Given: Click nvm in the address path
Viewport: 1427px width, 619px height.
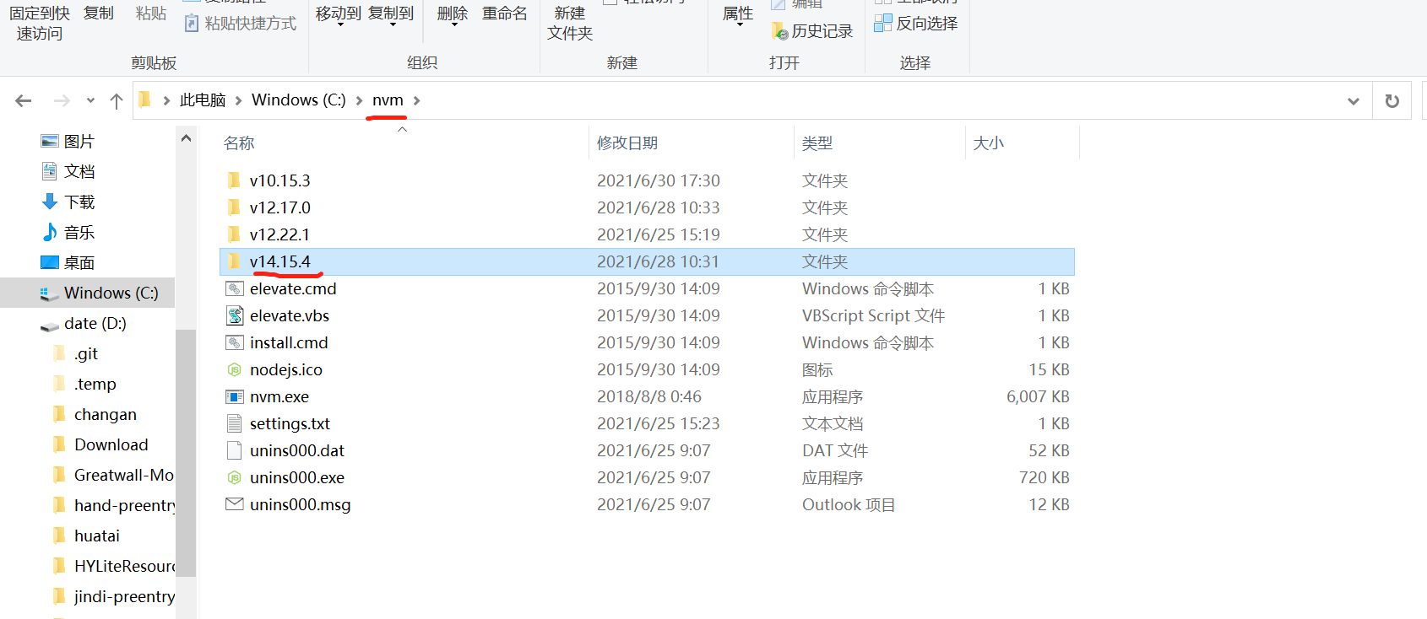Looking at the screenshot, I should pyautogui.click(x=388, y=100).
